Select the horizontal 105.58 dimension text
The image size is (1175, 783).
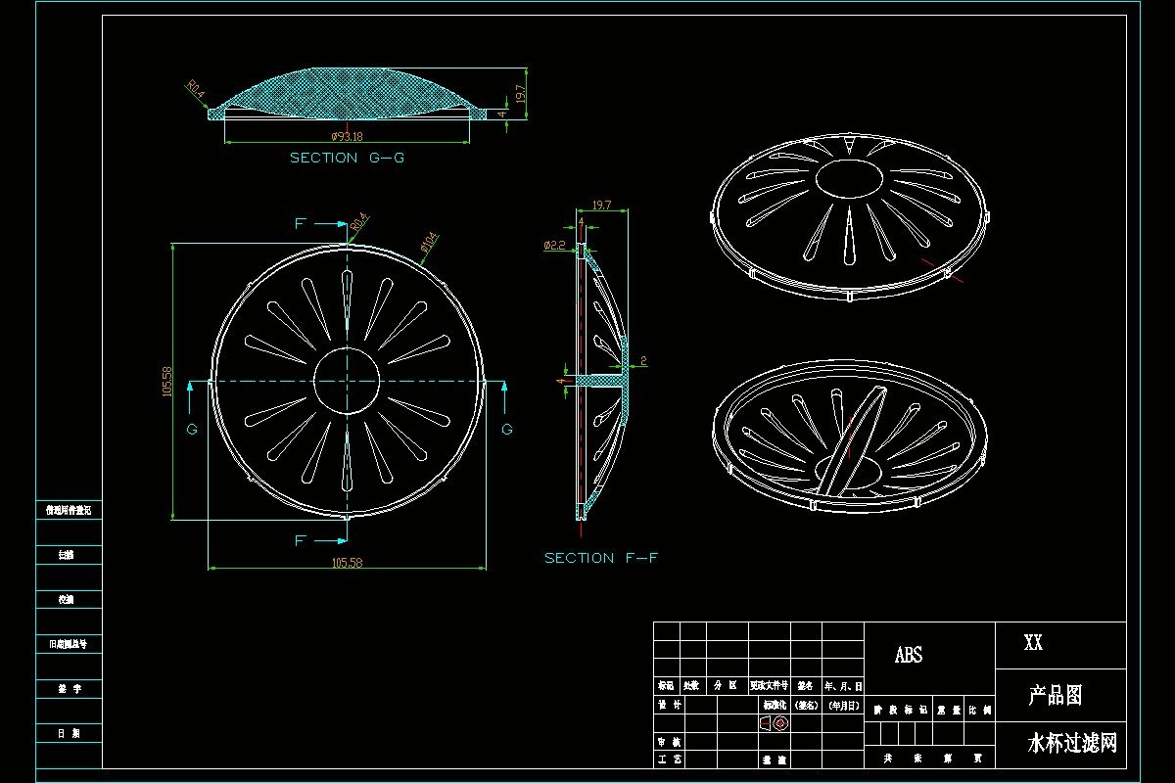click(x=347, y=563)
